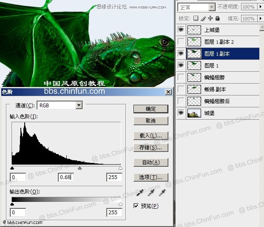Show the 图层 1 副本 2 layer
This screenshot has height=227, width=264.
pyautogui.click(x=181, y=42)
